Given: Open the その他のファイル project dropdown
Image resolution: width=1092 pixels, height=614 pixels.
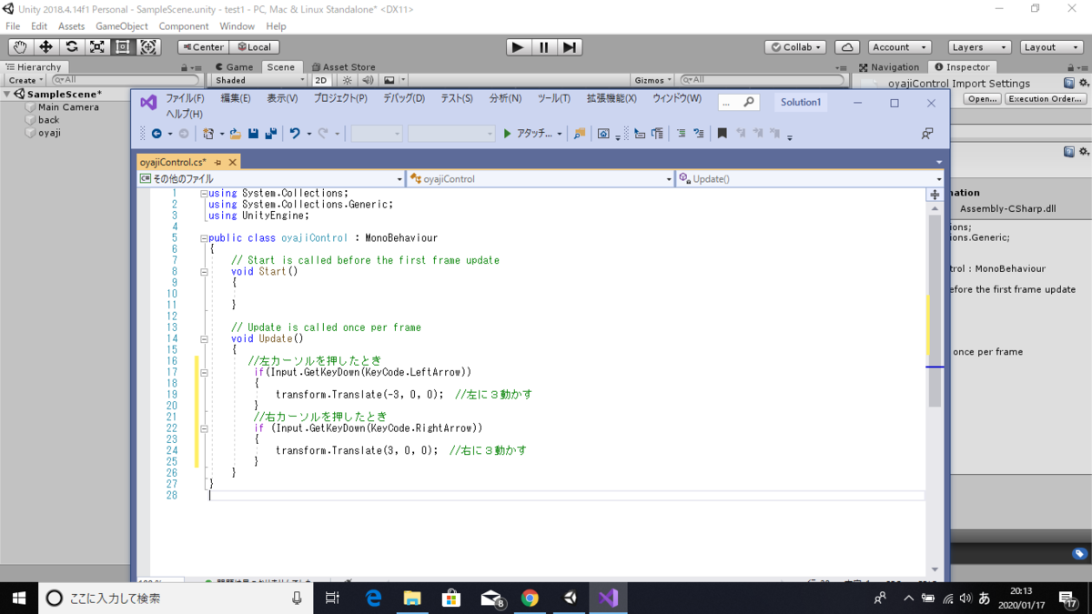Looking at the screenshot, I should point(270,179).
